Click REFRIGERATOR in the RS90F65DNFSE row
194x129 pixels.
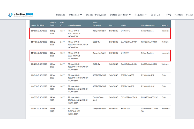pos(99,86)
